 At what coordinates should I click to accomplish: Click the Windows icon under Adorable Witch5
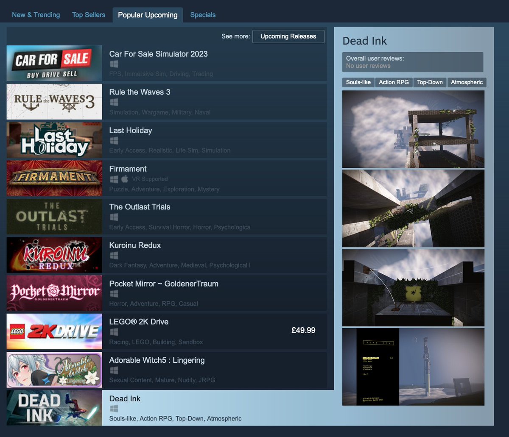[114, 370]
